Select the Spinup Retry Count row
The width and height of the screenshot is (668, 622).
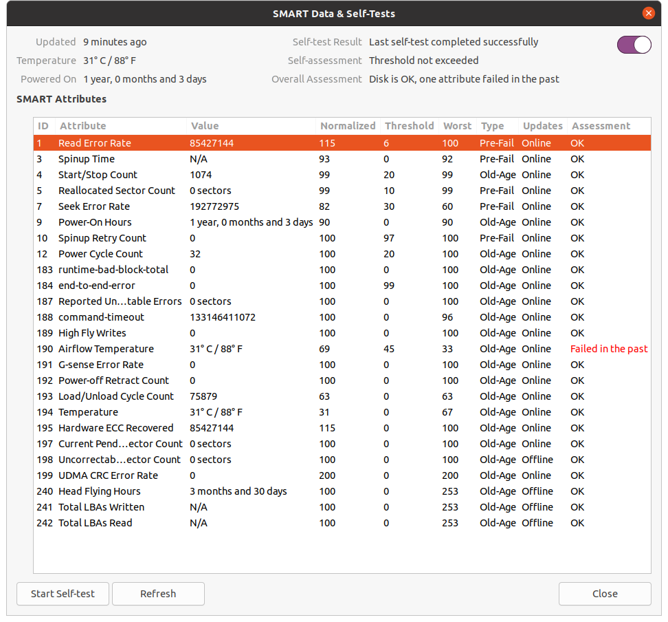point(342,237)
